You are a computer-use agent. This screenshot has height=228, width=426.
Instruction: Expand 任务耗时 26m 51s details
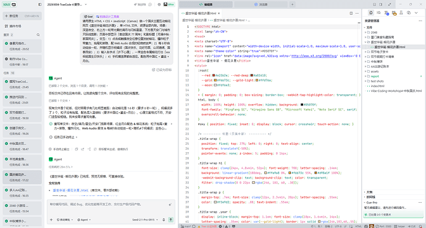point(61,167)
